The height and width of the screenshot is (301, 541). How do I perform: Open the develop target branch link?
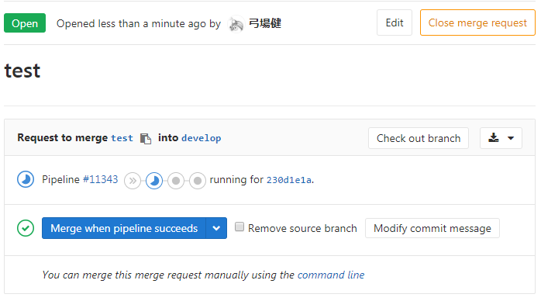(x=202, y=138)
